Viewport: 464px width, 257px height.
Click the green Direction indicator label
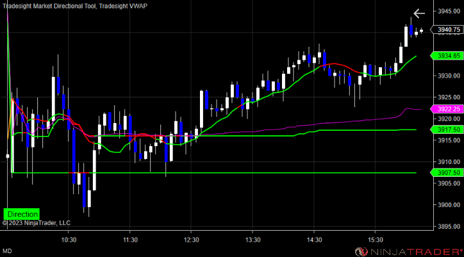pos(21,214)
